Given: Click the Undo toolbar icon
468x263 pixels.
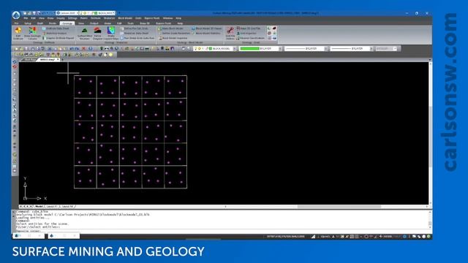Looking at the screenshot, I should tap(72, 48).
